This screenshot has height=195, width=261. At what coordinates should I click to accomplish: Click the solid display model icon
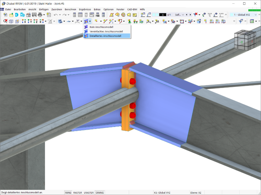(x=60, y=21)
